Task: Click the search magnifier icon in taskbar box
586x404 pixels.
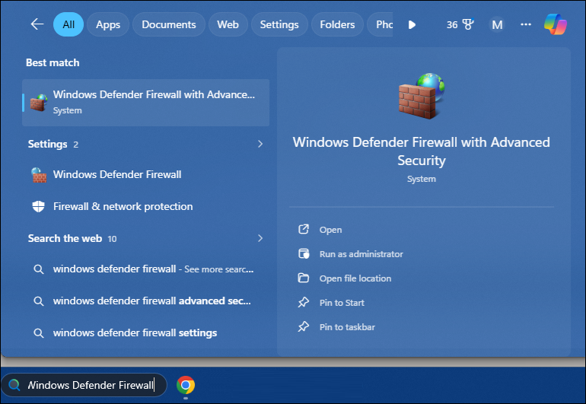Action: tap(14, 384)
